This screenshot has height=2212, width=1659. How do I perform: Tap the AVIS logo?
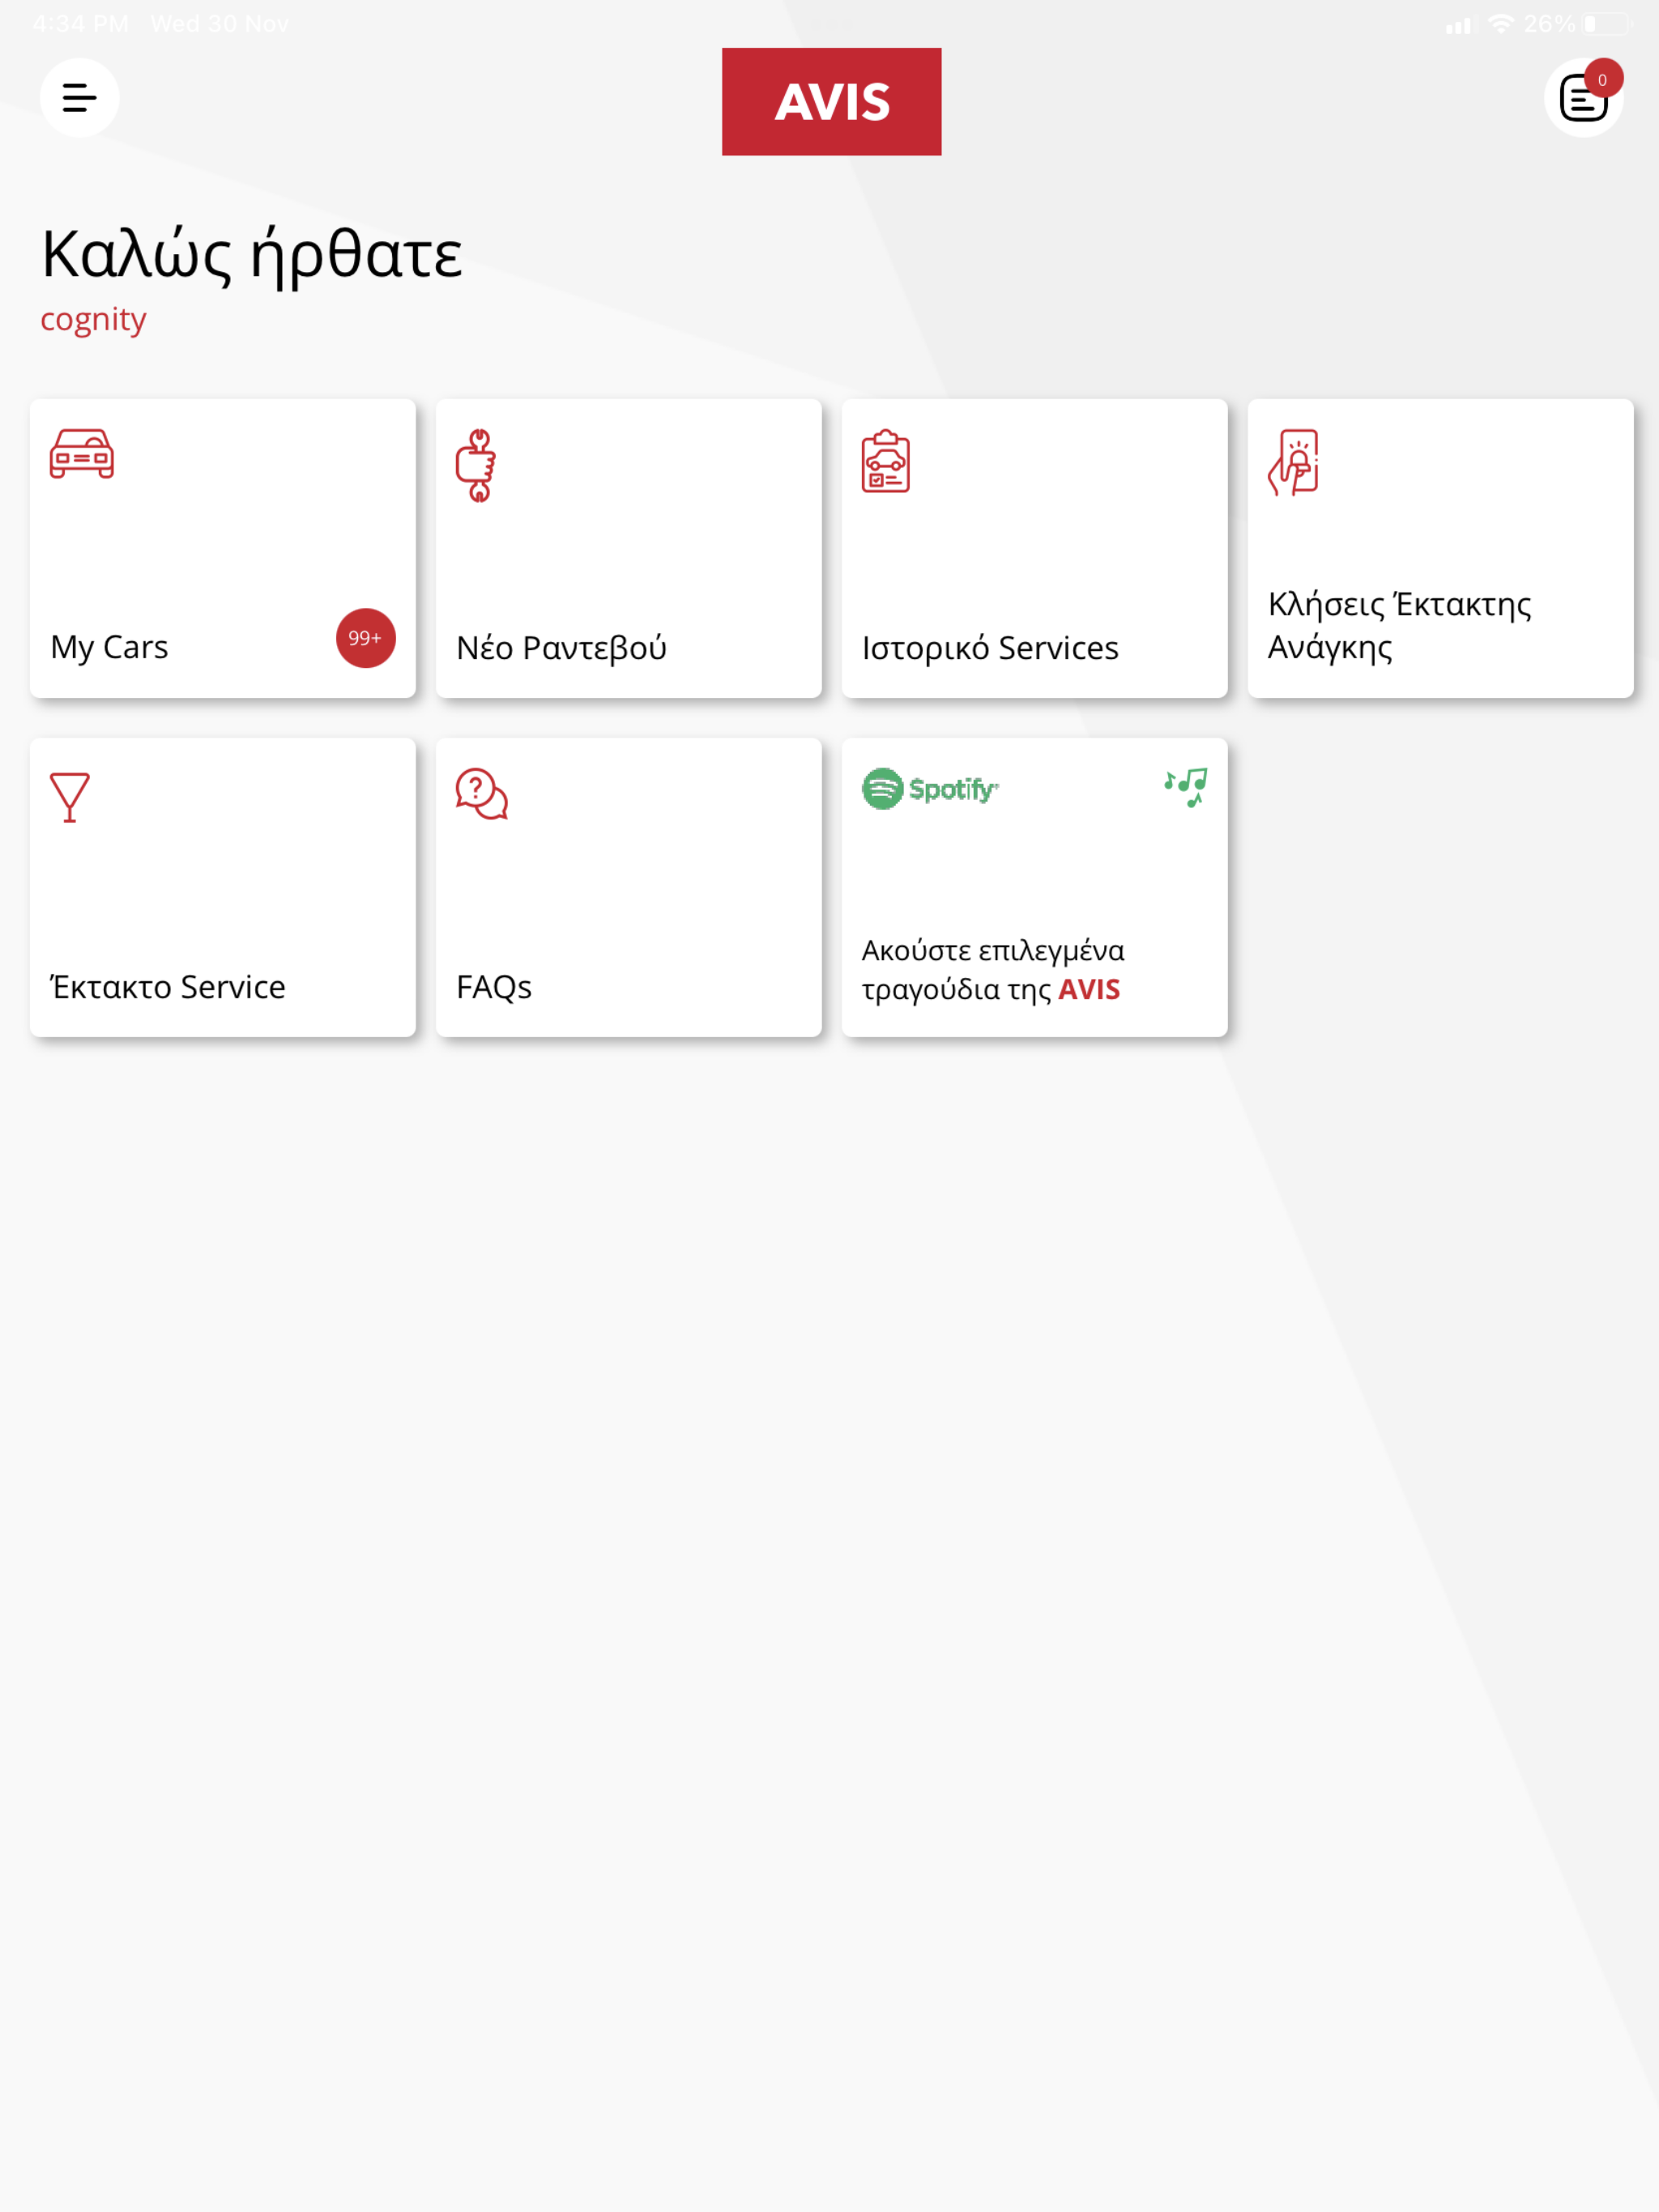click(x=831, y=102)
